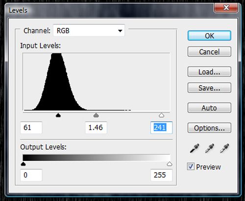Click the gray midtone input slider
The width and height of the screenshot is (245, 201).
click(96, 115)
